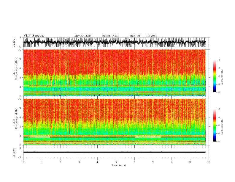The height and width of the screenshot is (182, 235).
Task: Select the "ch.1 Frequency (kHz)" axis label
Action: [x=15, y=69]
